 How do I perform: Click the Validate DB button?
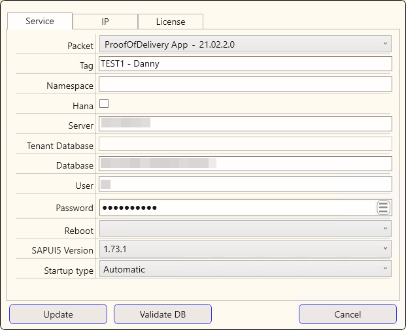pyautogui.click(x=163, y=314)
